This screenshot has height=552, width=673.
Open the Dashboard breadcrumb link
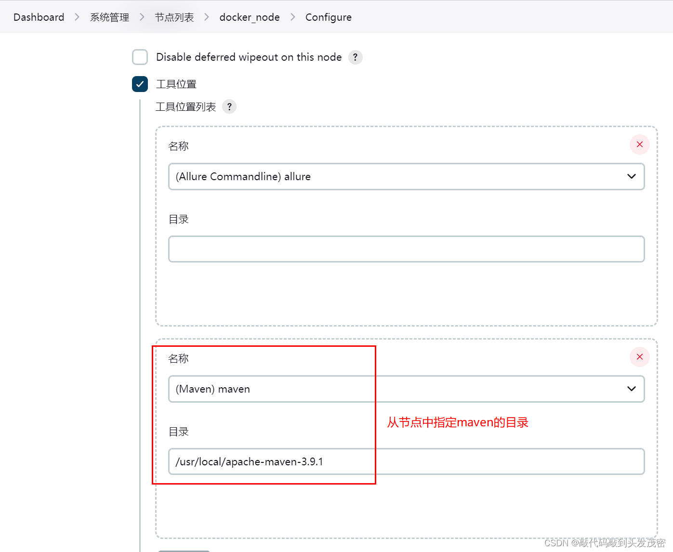(39, 17)
